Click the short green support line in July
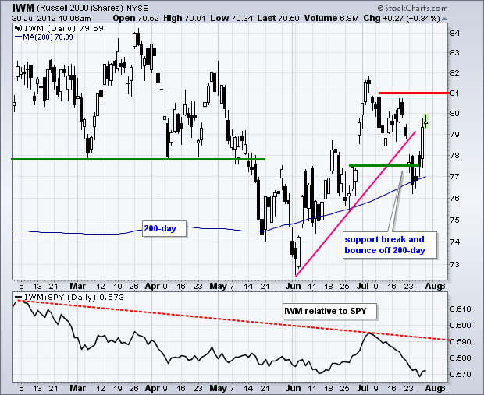 [384, 166]
